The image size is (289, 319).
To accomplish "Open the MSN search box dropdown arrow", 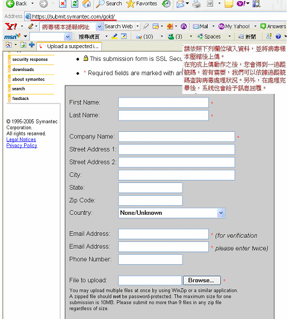I will click(67, 37).
